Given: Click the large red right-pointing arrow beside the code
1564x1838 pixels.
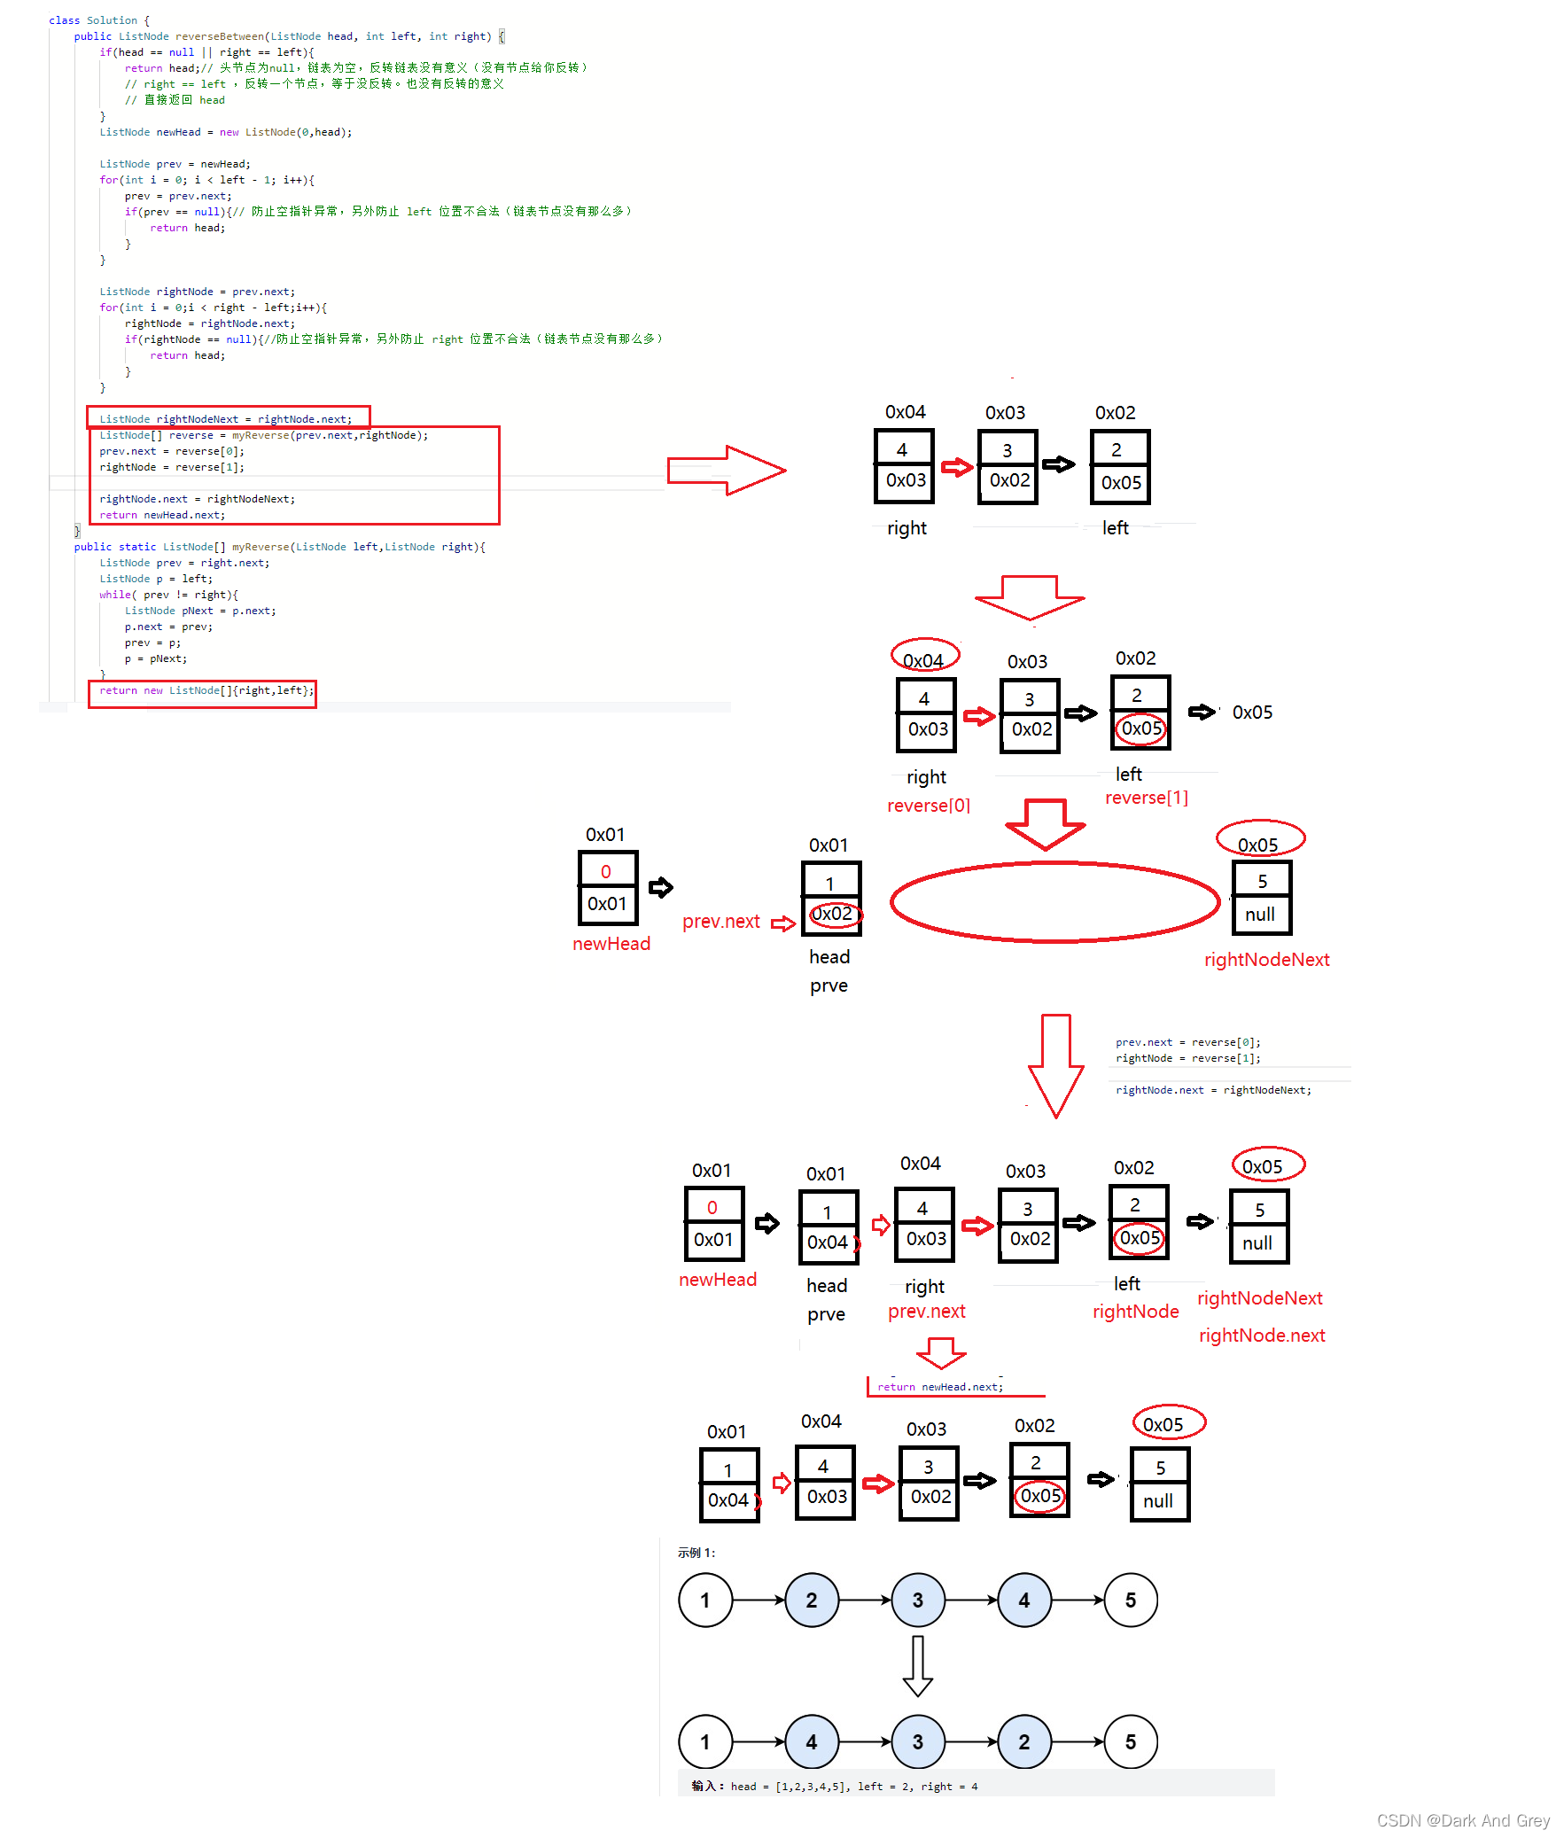Looking at the screenshot, I should pos(725,470).
